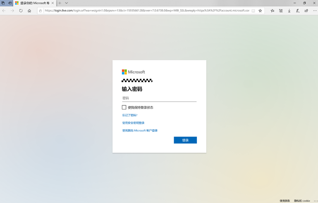
Task: Click the back navigation arrow
Action: click(4, 11)
